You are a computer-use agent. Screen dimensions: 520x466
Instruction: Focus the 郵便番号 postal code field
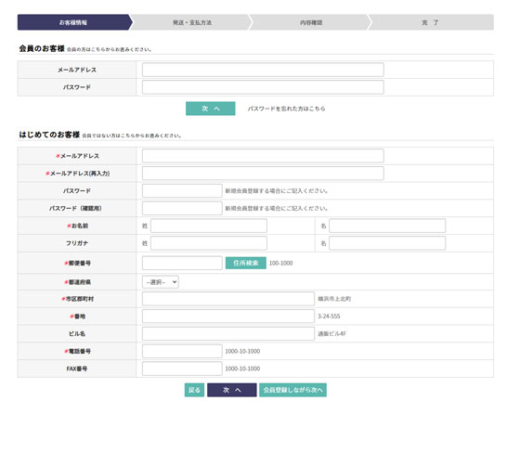[x=182, y=263]
